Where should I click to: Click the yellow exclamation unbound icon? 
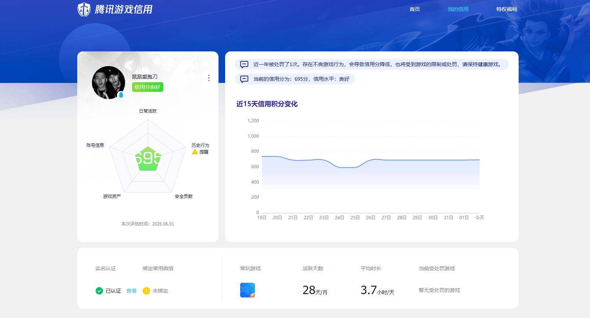146,291
